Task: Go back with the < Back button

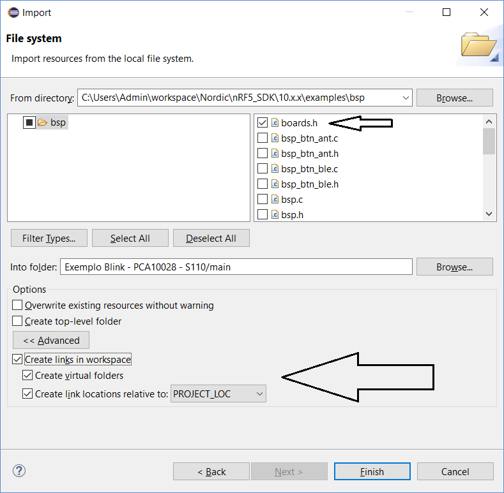Action: pyautogui.click(x=211, y=471)
